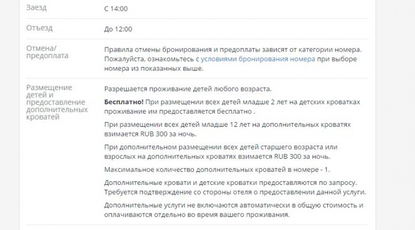
Task: Click the paragraph about older children or adults
Action: [221, 152]
